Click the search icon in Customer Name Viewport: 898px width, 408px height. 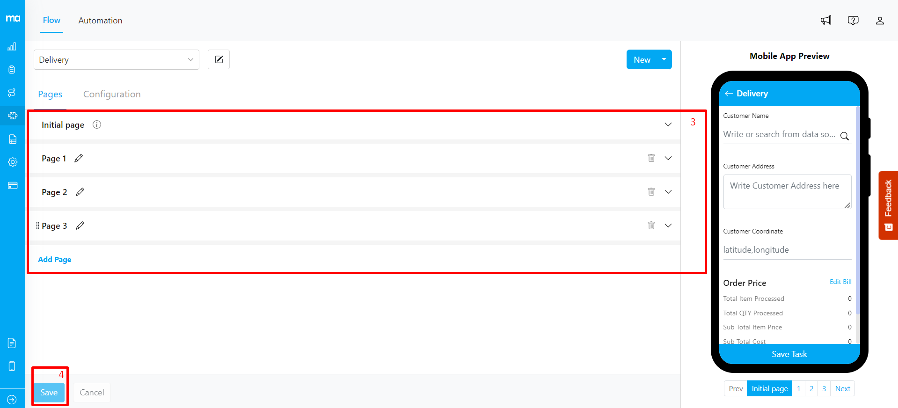[x=844, y=136]
